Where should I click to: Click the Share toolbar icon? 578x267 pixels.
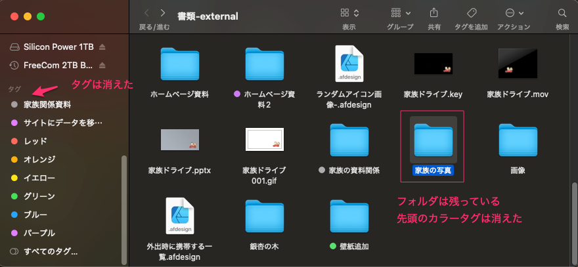(433, 13)
